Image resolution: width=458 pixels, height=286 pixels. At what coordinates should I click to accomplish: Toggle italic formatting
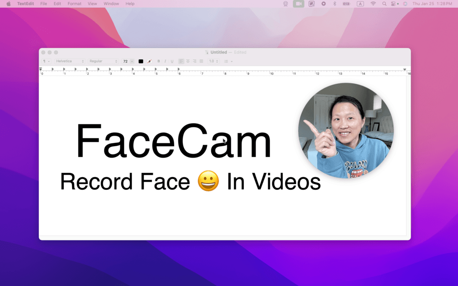(165, 61)
